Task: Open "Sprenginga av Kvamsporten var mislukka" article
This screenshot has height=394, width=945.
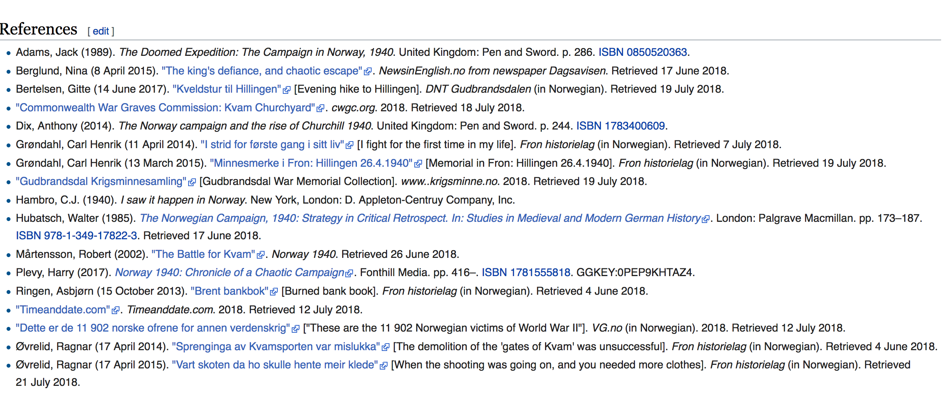Action: click(x=276, y=347)
